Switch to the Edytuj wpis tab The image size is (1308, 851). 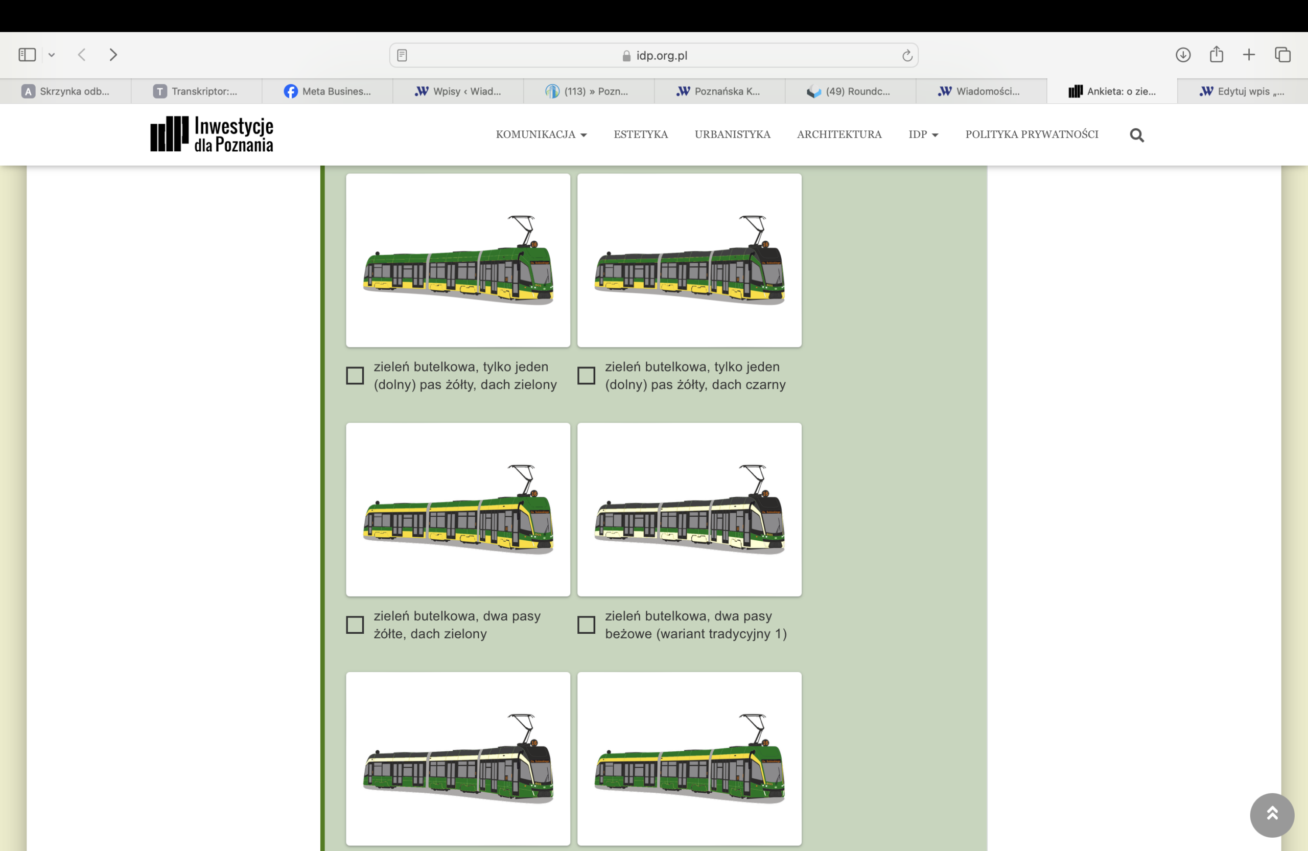tap(1243, 91)
